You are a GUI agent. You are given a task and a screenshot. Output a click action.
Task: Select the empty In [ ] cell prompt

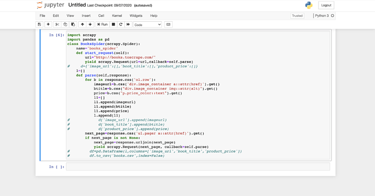point(57,167)
